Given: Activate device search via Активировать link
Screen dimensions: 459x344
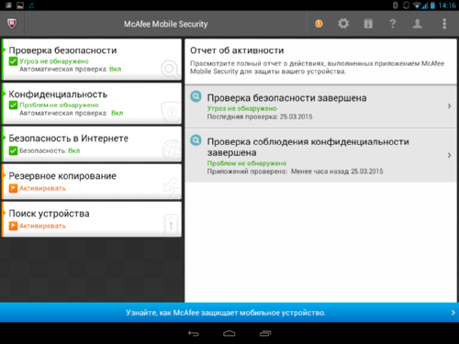Looking at the screenshot, I should pos(43,226).
